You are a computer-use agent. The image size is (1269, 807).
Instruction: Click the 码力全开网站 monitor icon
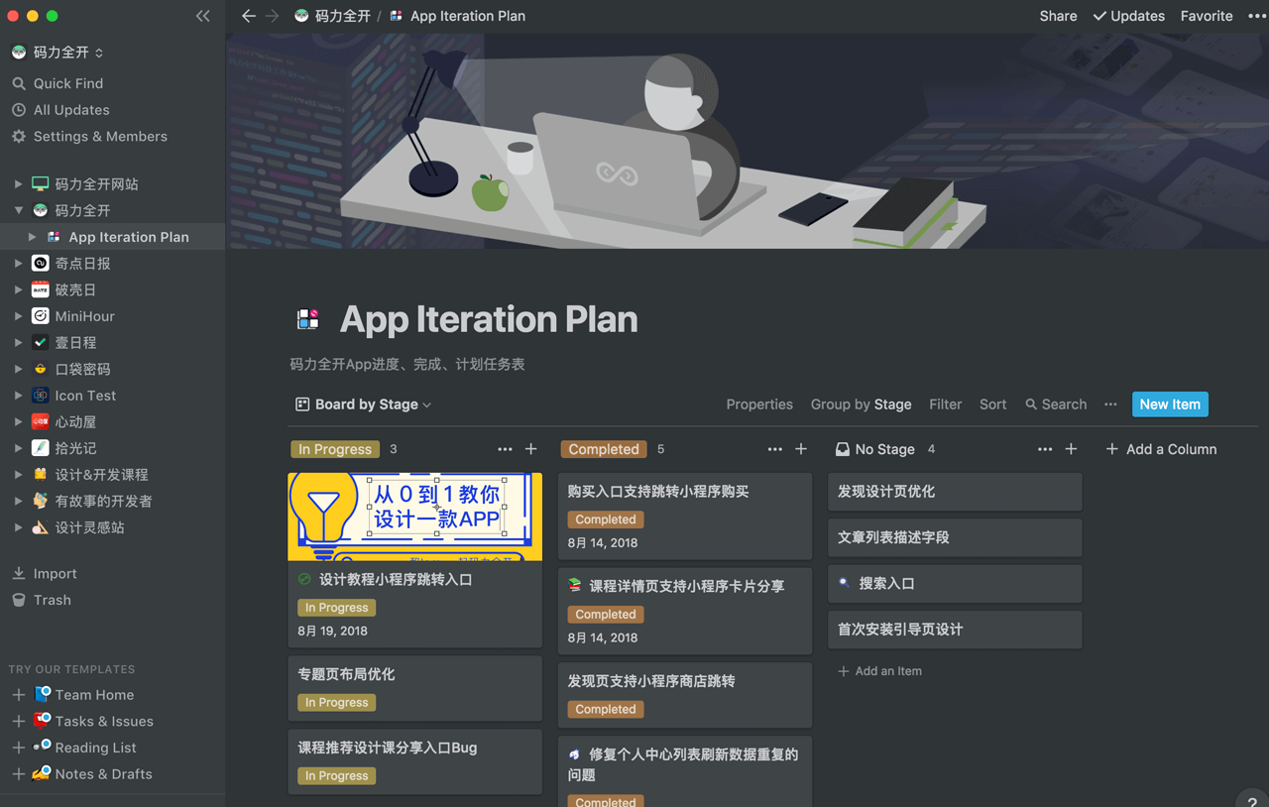click(x=41, y=184)
